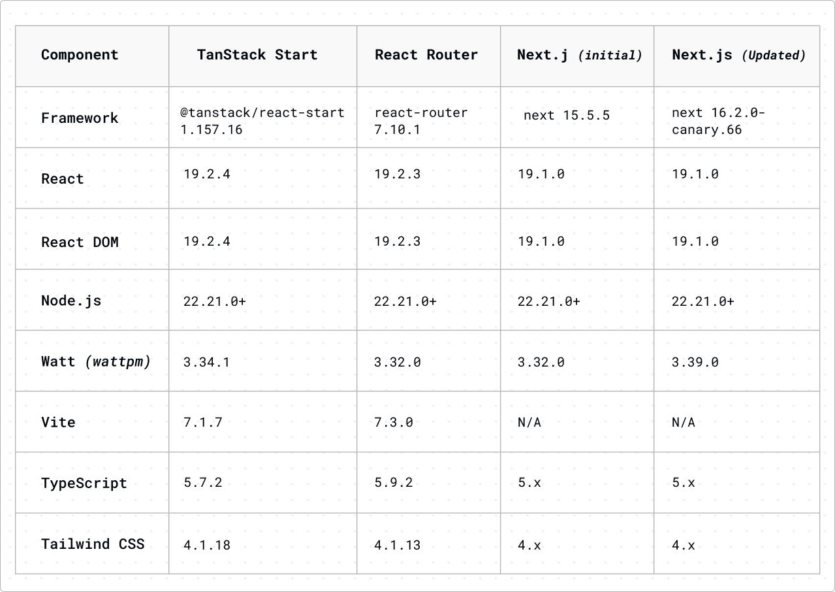Click the Watt (wattpm) row label
The width and height of the screenshot is (835, 592).
[x=96, y=361]
